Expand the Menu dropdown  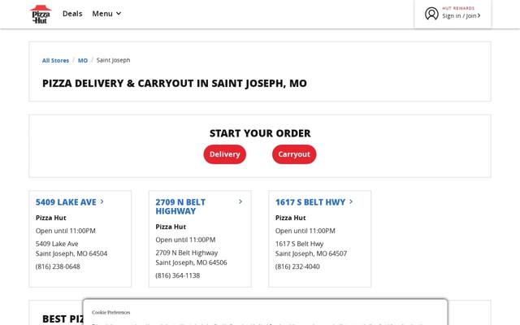click(106, 14)
